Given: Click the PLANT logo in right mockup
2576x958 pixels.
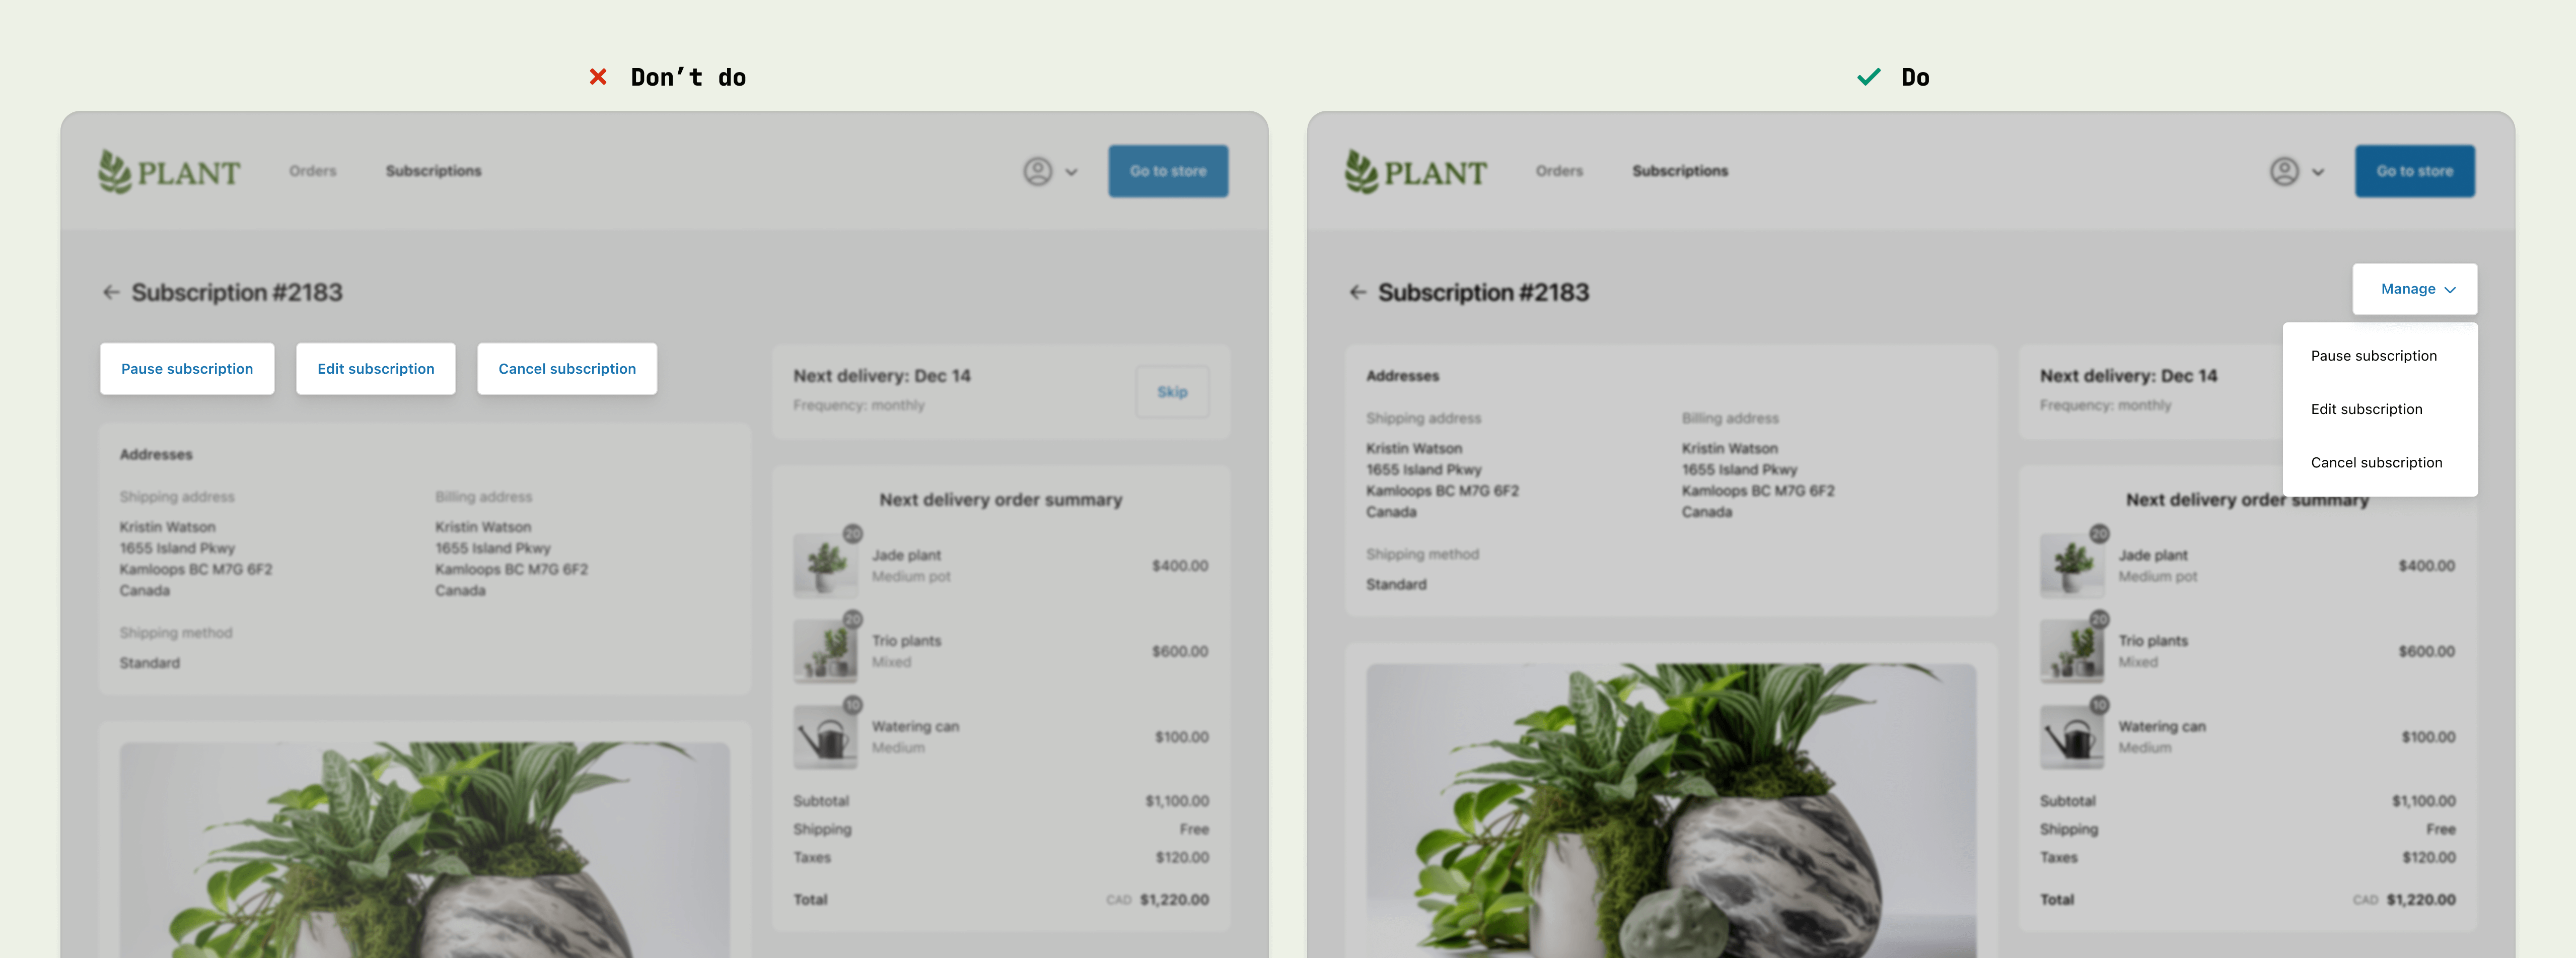Looking at the screenshot, I should (1415, 172).
